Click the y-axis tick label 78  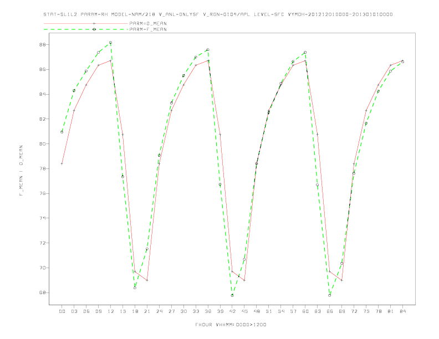[x=42, y=168]
